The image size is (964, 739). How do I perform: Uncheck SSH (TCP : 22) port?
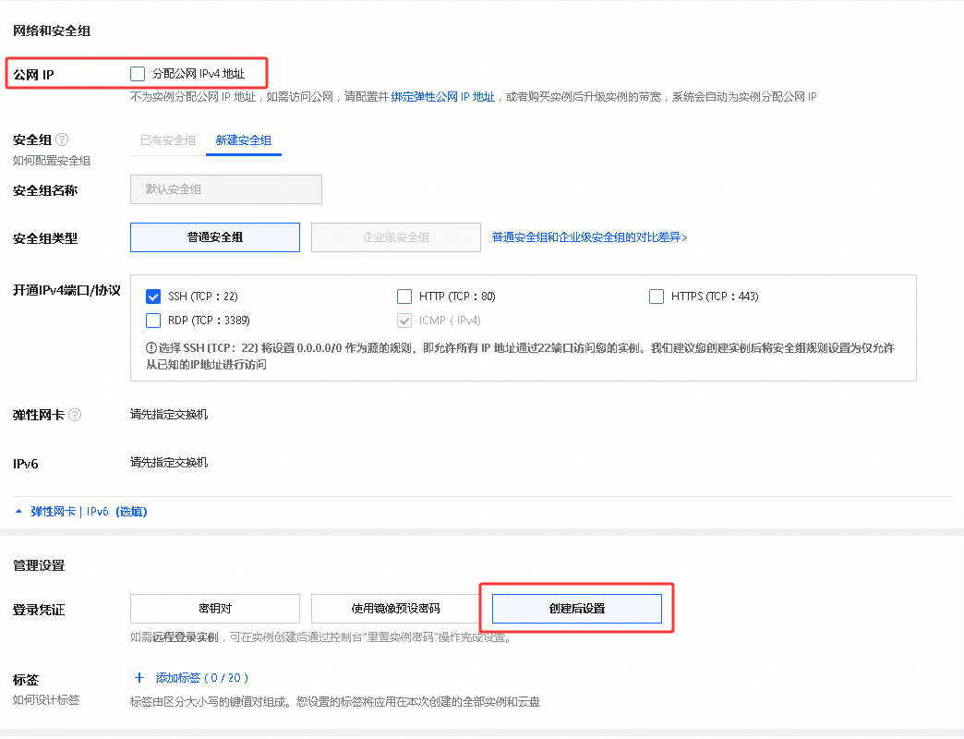point(153,297)
